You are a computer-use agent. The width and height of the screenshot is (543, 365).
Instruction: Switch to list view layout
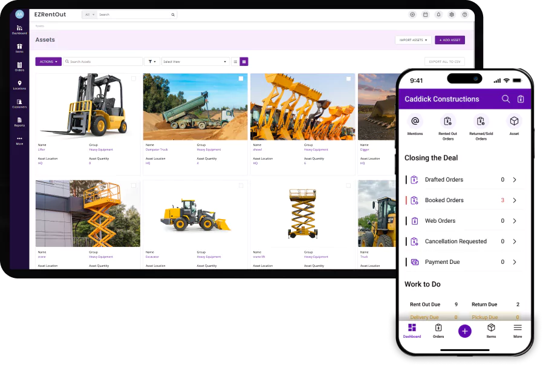click(x=235, y=62)
